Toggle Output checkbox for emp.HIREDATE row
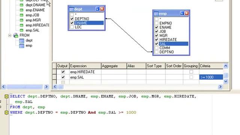Viewport: 240px width, 135px height. [63, 72]
